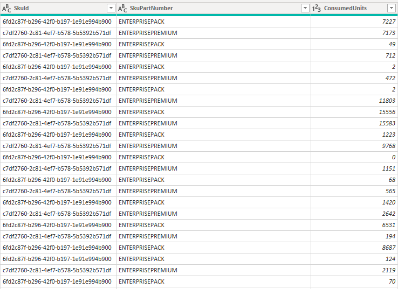
Task: Open the SkuPartNumber column filter dropdown
Action: tap(305, 8)
